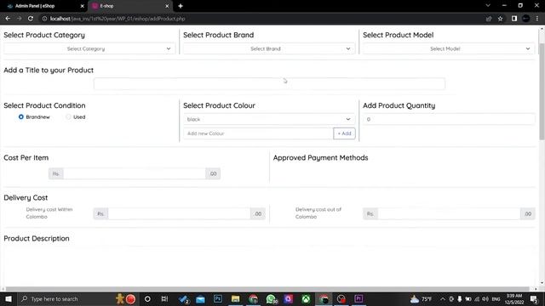This screenshot has height=306, width=545.
Task: Click the network icon in system tray
Action: click(477, 299)
